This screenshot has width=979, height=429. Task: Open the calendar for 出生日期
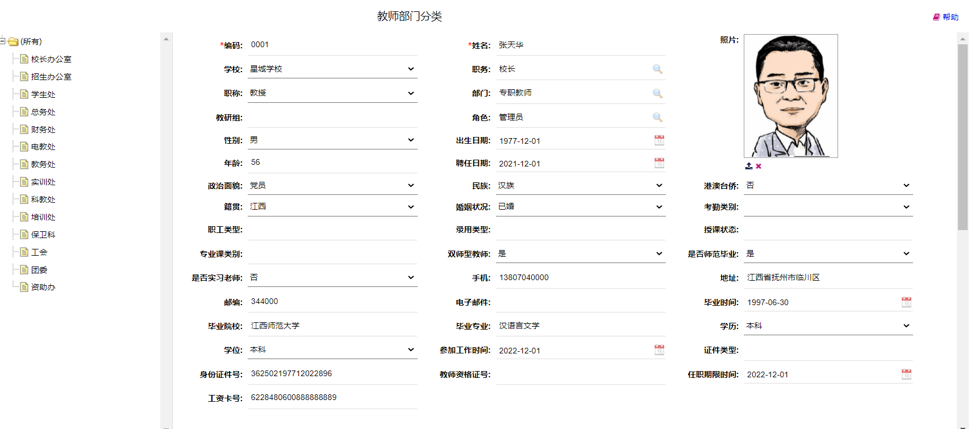pyautogui.click(x=659, y=140)
